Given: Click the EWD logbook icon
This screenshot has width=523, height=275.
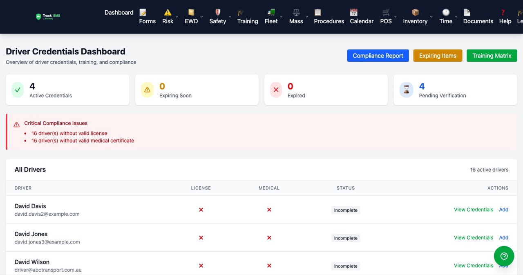Looking at the screenshot, I should [191, 12].
